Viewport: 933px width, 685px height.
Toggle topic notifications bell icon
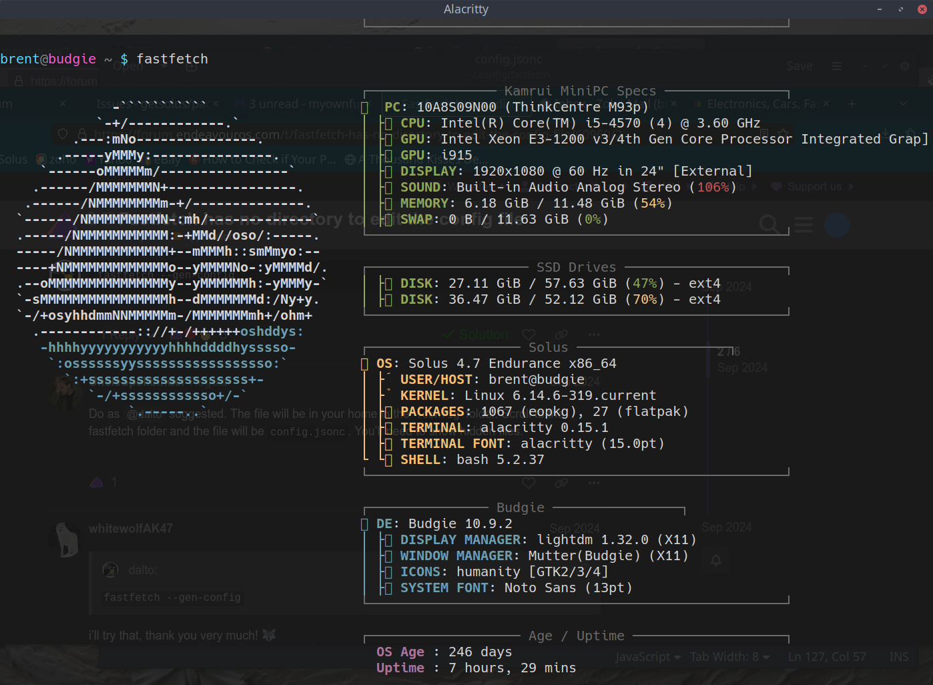[x=715, y=560]
